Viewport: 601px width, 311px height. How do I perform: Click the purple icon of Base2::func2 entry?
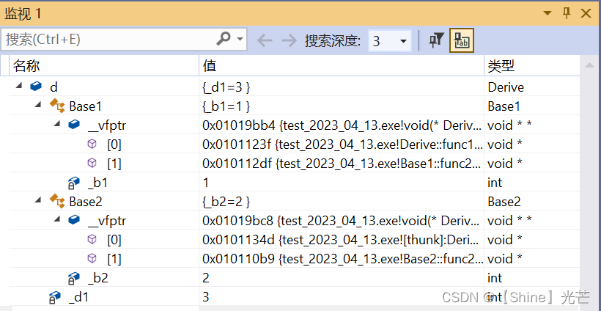coord(92,258)
